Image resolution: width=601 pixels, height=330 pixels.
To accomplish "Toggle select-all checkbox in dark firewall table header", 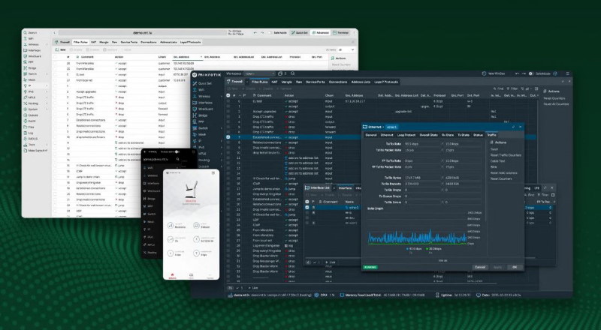I will coord(228,95).
